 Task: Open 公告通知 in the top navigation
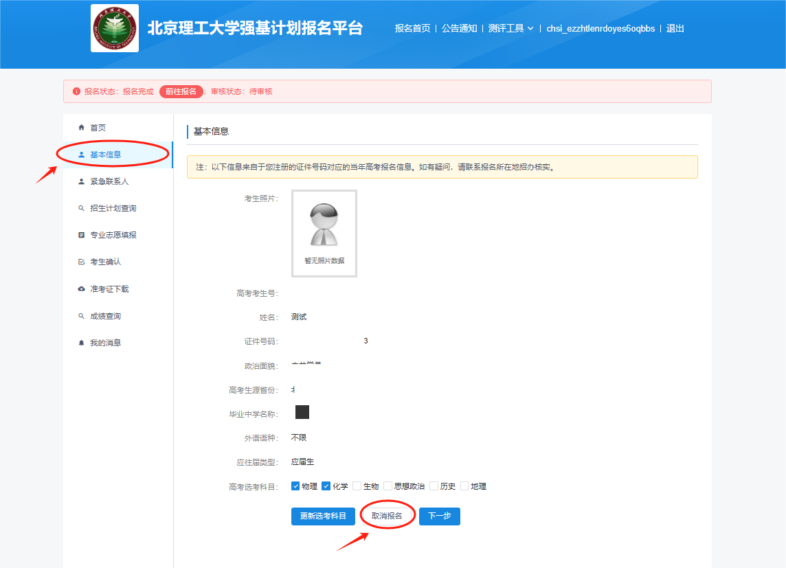pos(459,29)
